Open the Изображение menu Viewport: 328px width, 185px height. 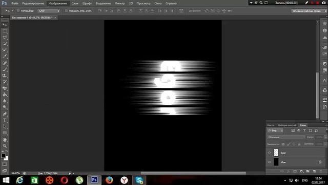click(x=58, y=4)
